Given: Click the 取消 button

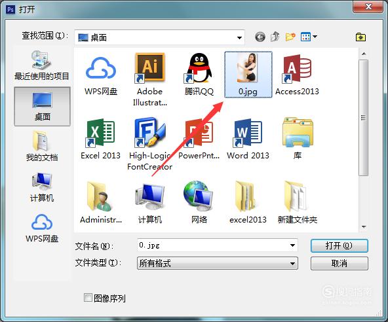Looking at the screenshot, I should (x=339, y=264).
